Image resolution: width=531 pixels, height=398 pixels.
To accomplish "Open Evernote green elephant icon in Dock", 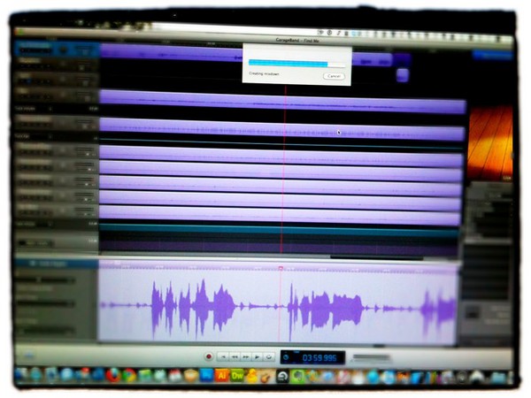I will click(x=297, y=377).
